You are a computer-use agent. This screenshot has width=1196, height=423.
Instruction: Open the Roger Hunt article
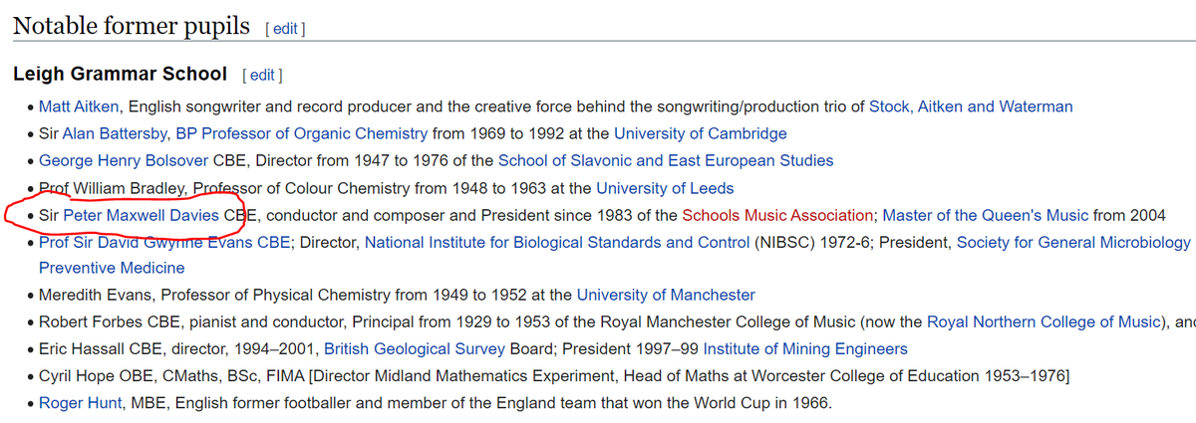click(79, 403)
